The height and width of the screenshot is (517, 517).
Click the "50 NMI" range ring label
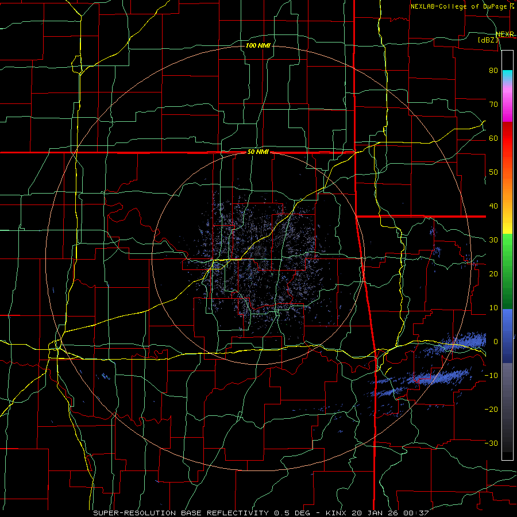(258, 152)
